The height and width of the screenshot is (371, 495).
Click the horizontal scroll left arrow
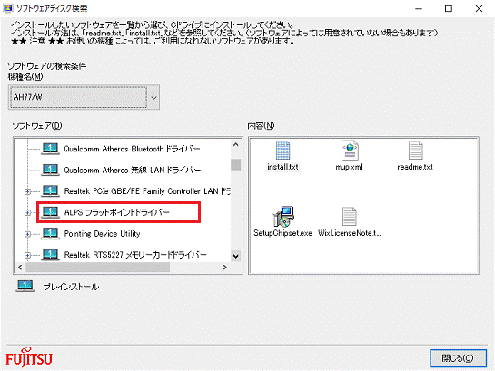point(20,268)
